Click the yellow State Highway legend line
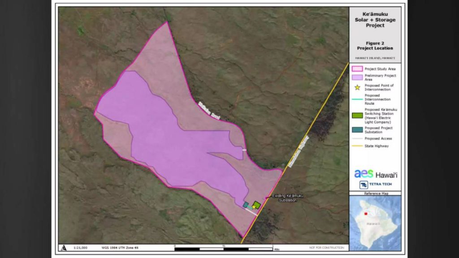 [x=357, y=146]
